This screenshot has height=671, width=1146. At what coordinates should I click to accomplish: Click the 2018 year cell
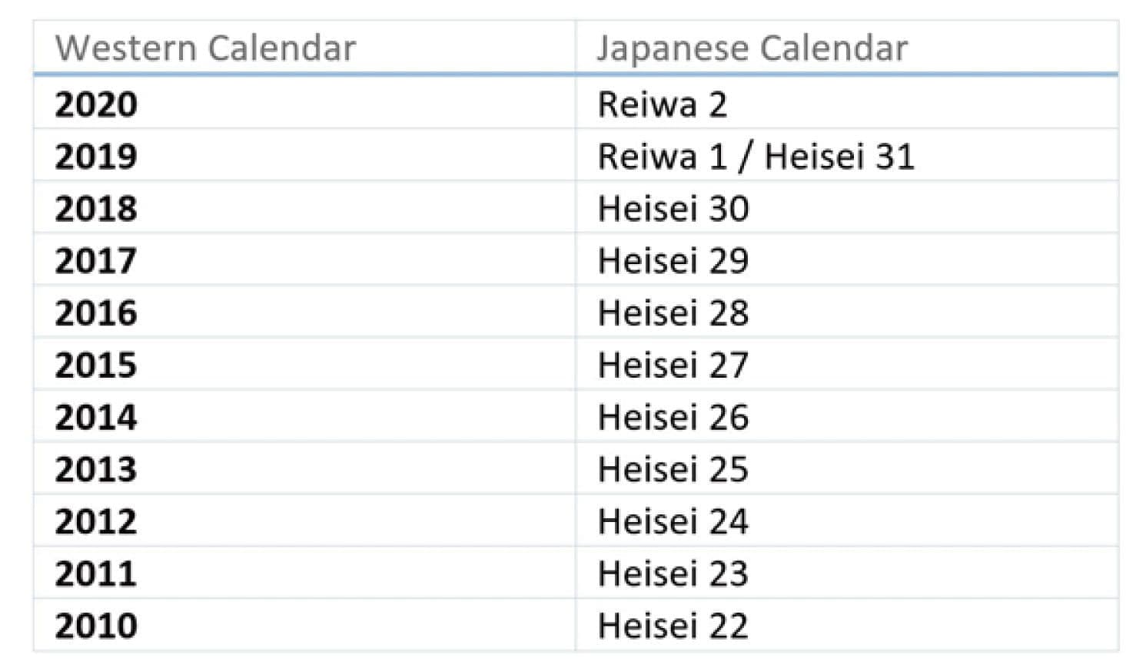(96, 209)
